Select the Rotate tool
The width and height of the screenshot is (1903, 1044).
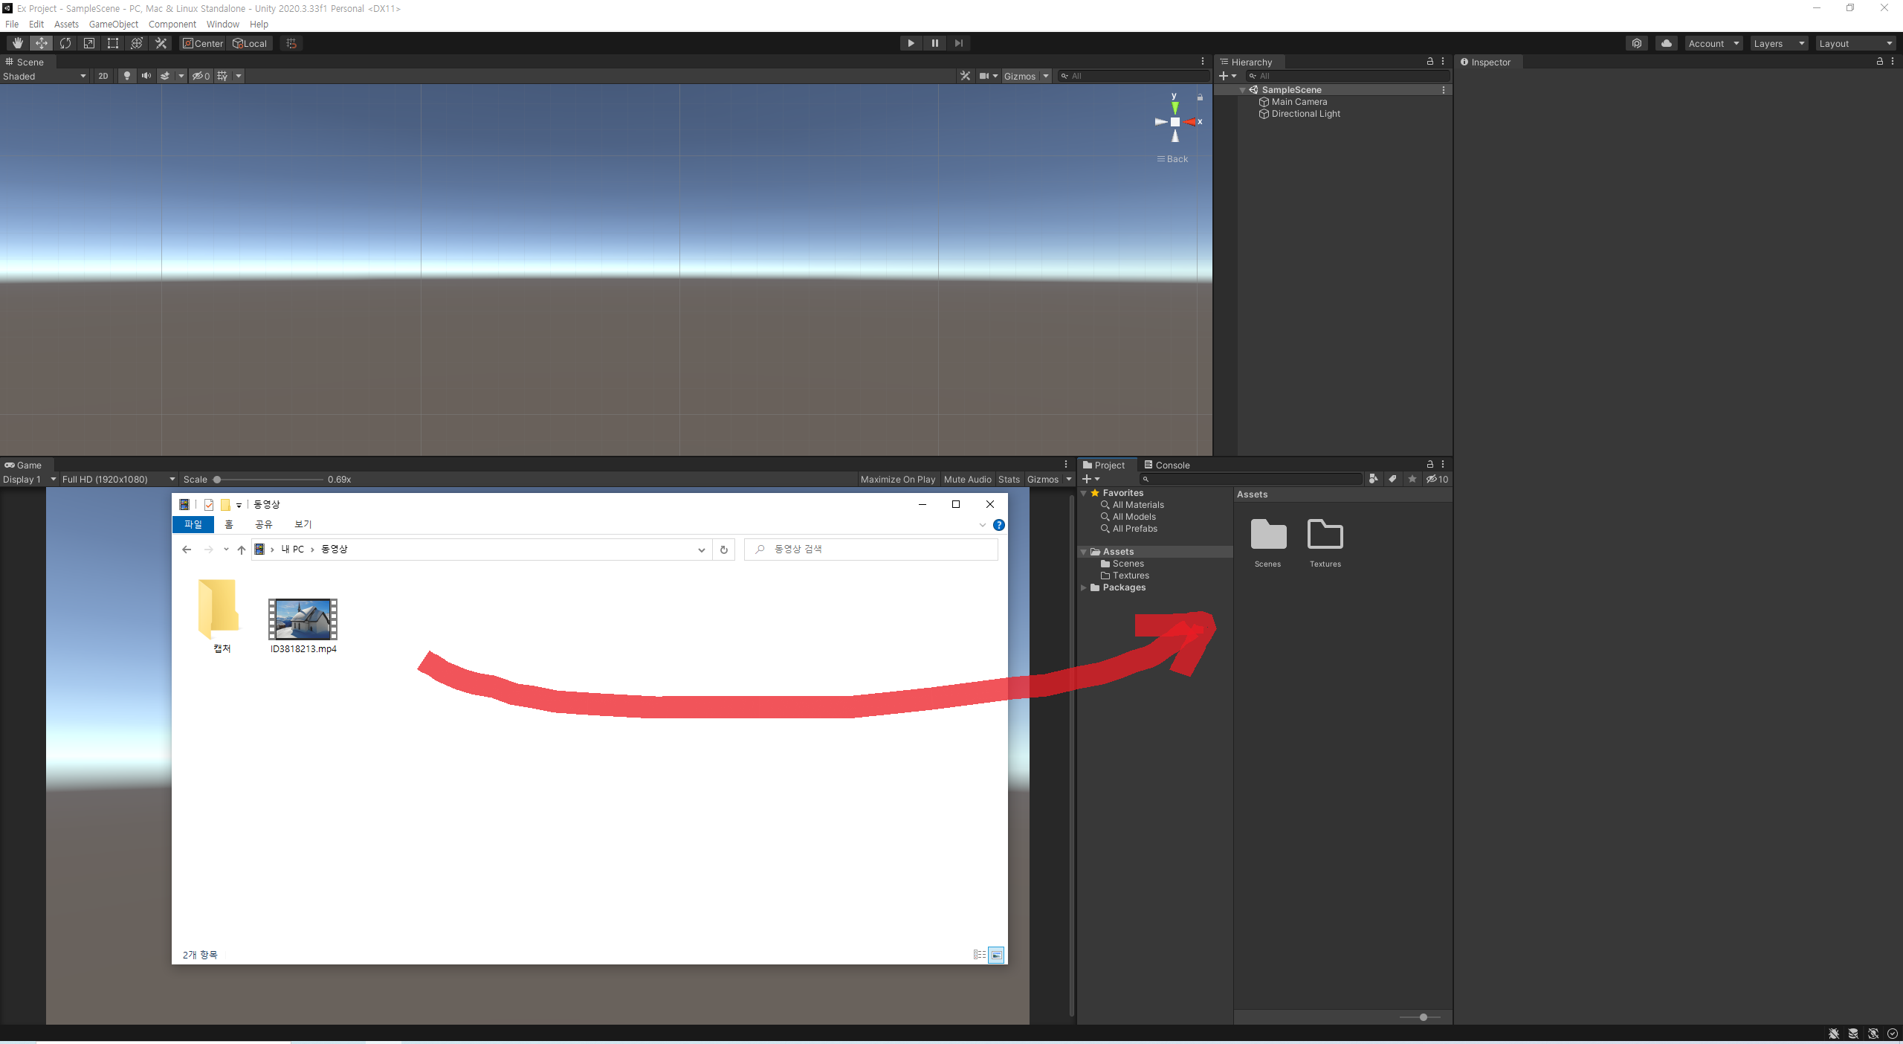tap(65, 43)
